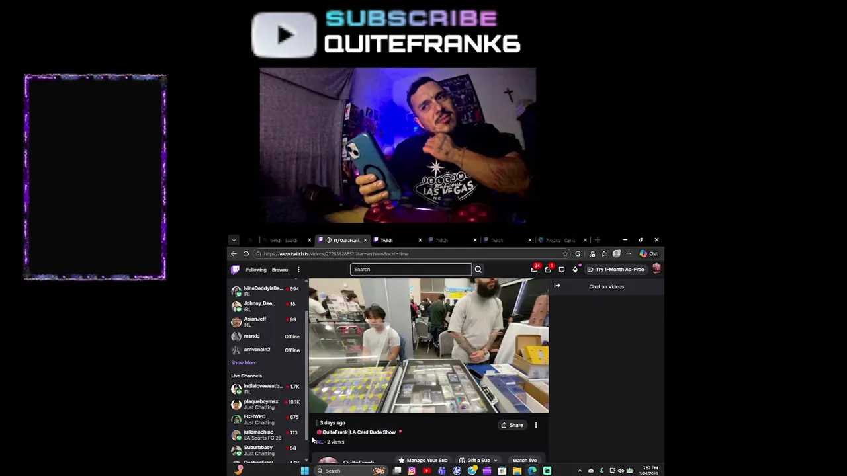Image resolution: width=847 pixels, height=476 pixels.
Task: Open the Edge profile avatar
Action: (x=616, y=254)
